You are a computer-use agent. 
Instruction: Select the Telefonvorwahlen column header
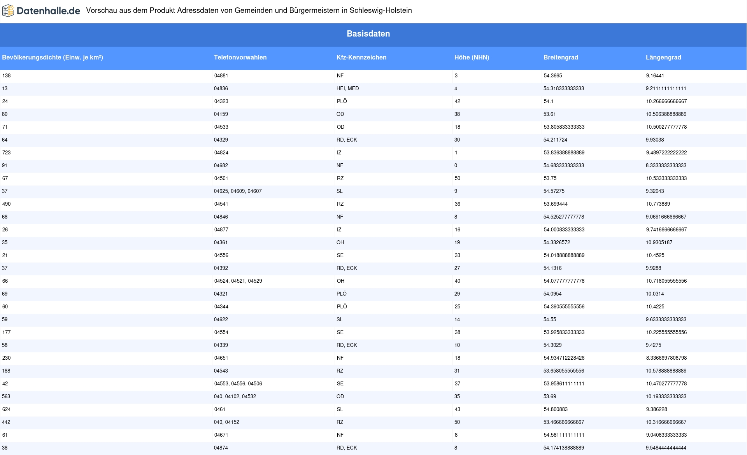point(240,58)
